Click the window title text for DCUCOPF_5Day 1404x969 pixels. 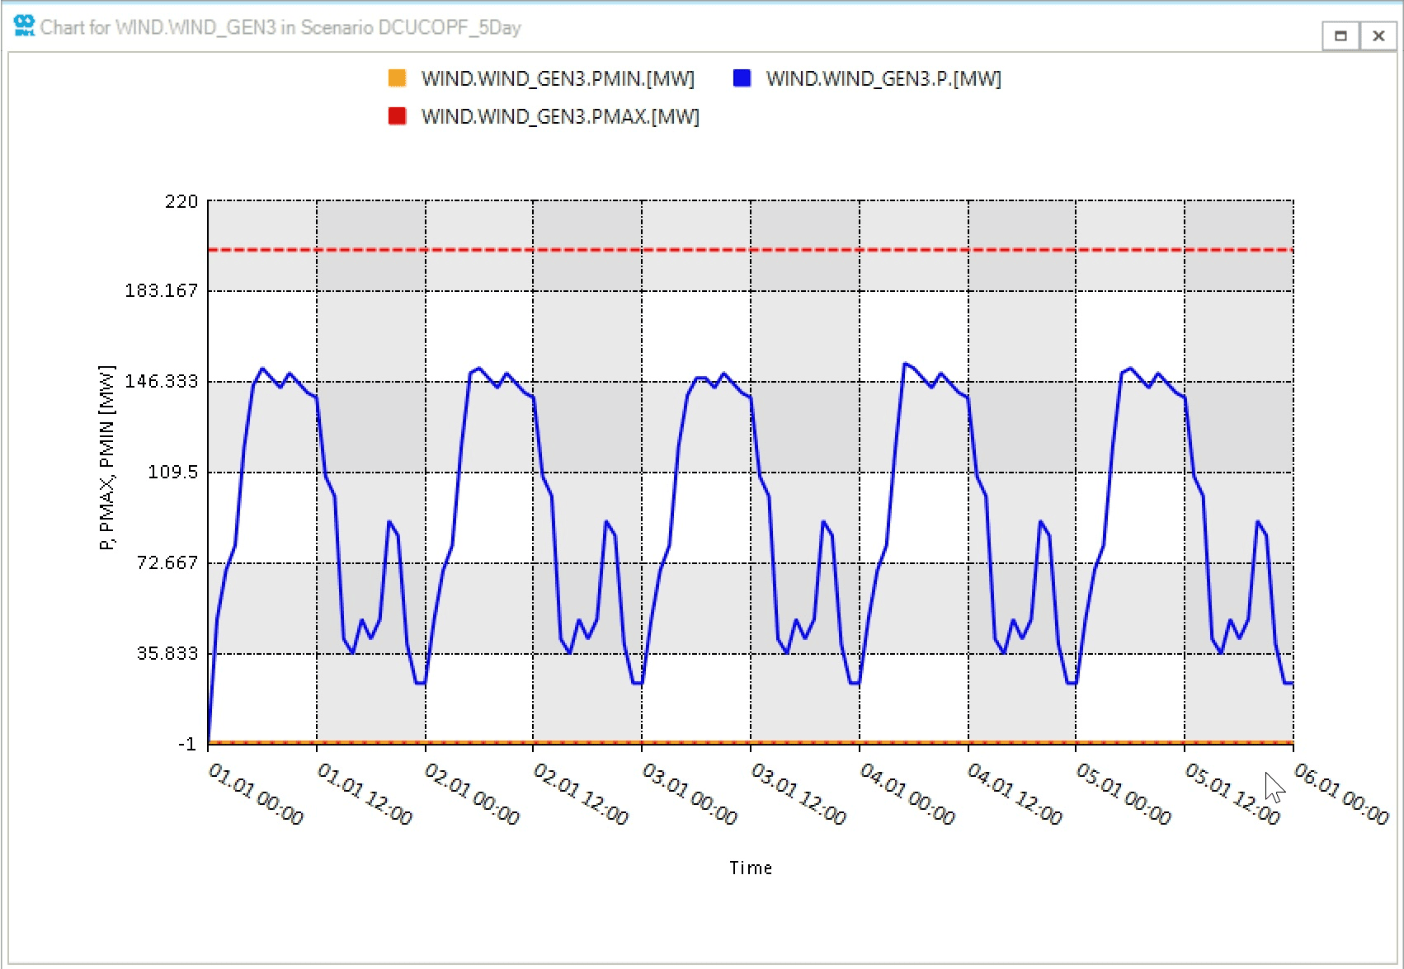coord(280,27)
